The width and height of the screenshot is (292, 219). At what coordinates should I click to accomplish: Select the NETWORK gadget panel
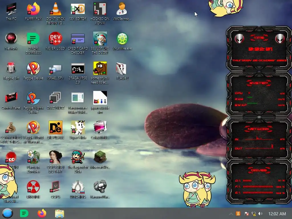(x=259, y=139)
